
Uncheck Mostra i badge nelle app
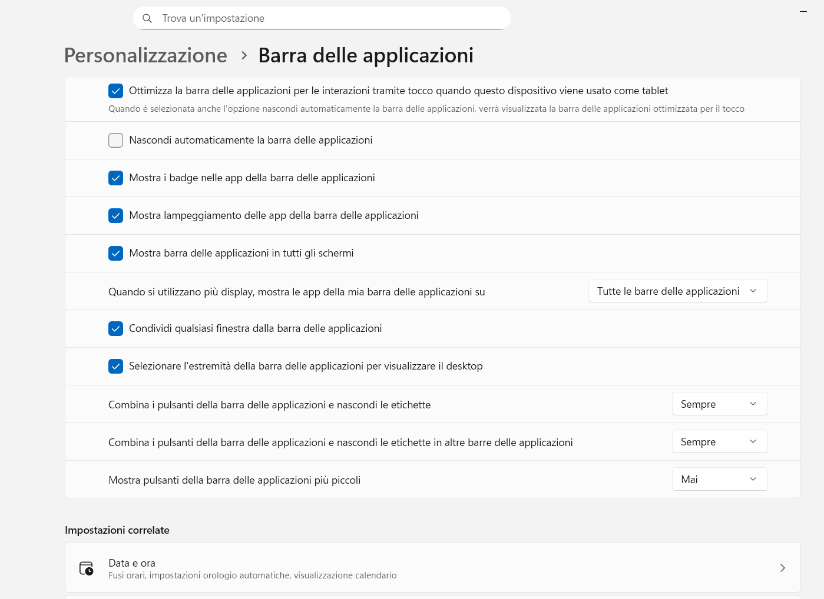click(116, 178)
